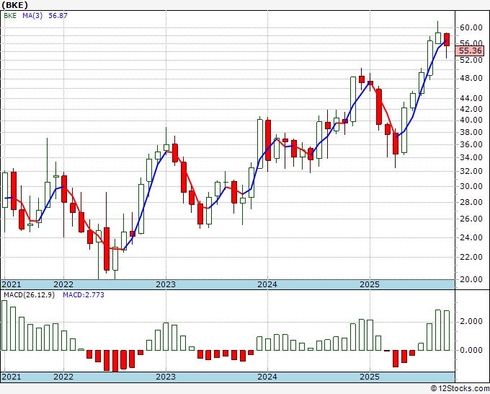Click the 2.000 MACD axis label
Screen dimensions: 490x394
(471, 322)
